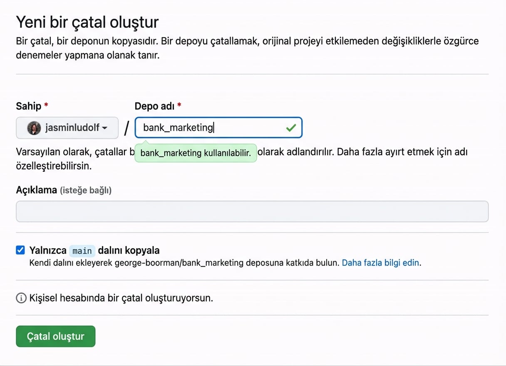Image resolution: width=506 pixels, height=366 pixels.
Task: Click the green checkmark in the repository name field
Action: click(x=291, y=128)
